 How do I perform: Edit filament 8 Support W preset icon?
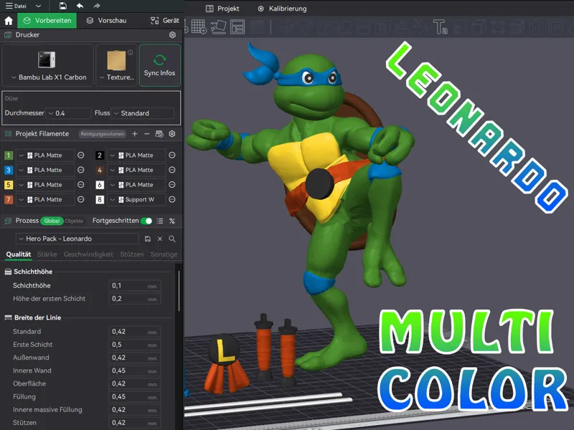tap(172, 199)
